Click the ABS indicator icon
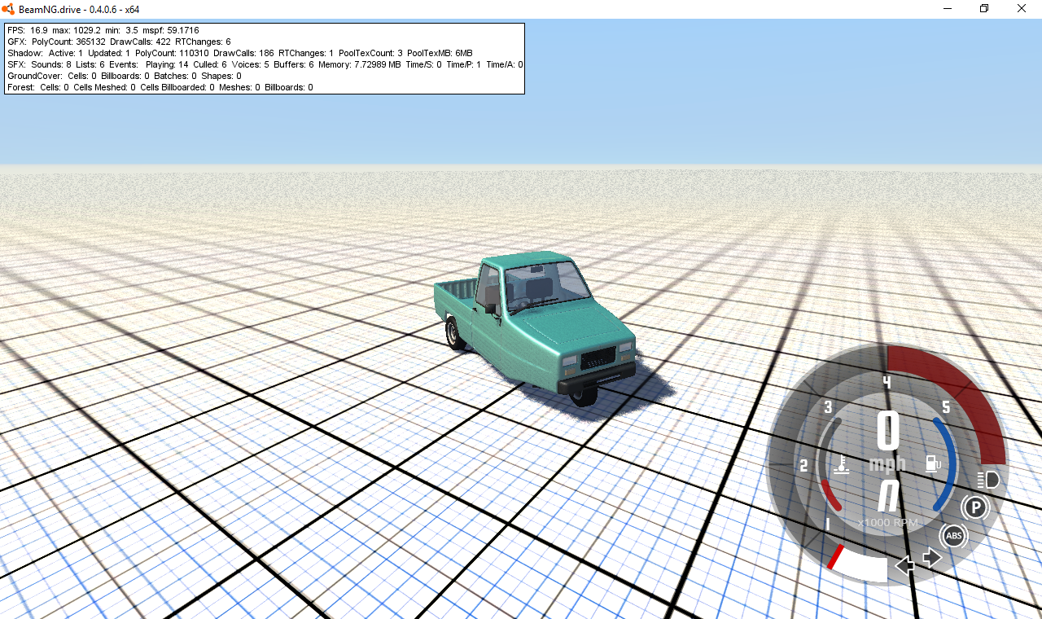The height and width of the screenshot is (619, 1042). coord(953,536)
